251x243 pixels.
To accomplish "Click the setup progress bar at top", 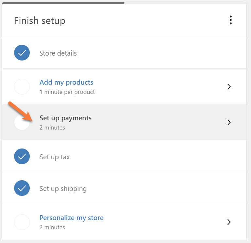I will (x=63, y=3).
